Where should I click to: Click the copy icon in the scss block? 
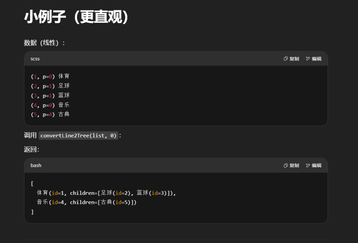tap(286, 59)
